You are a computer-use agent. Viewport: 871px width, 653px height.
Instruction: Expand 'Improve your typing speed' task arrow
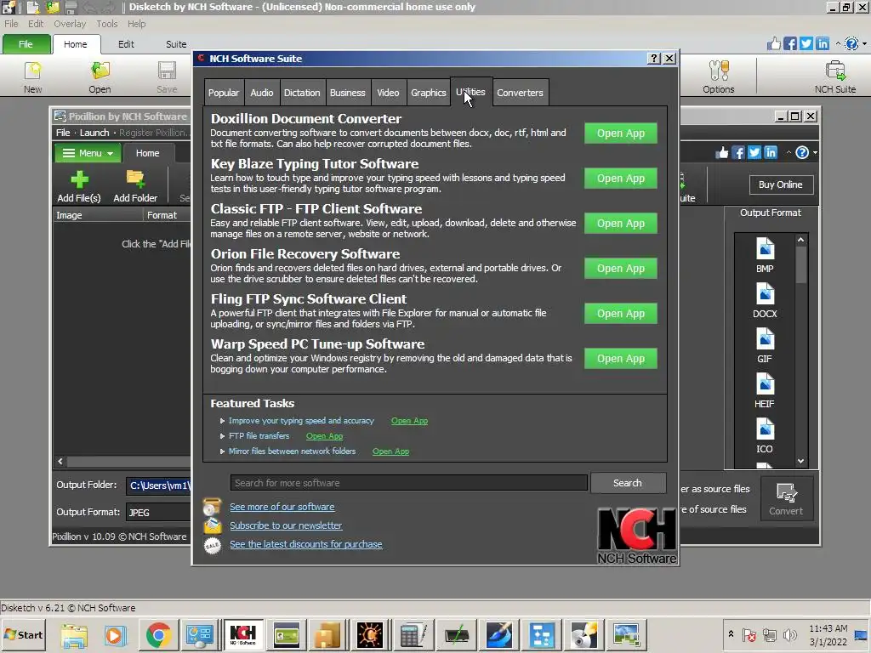(222, 421)
